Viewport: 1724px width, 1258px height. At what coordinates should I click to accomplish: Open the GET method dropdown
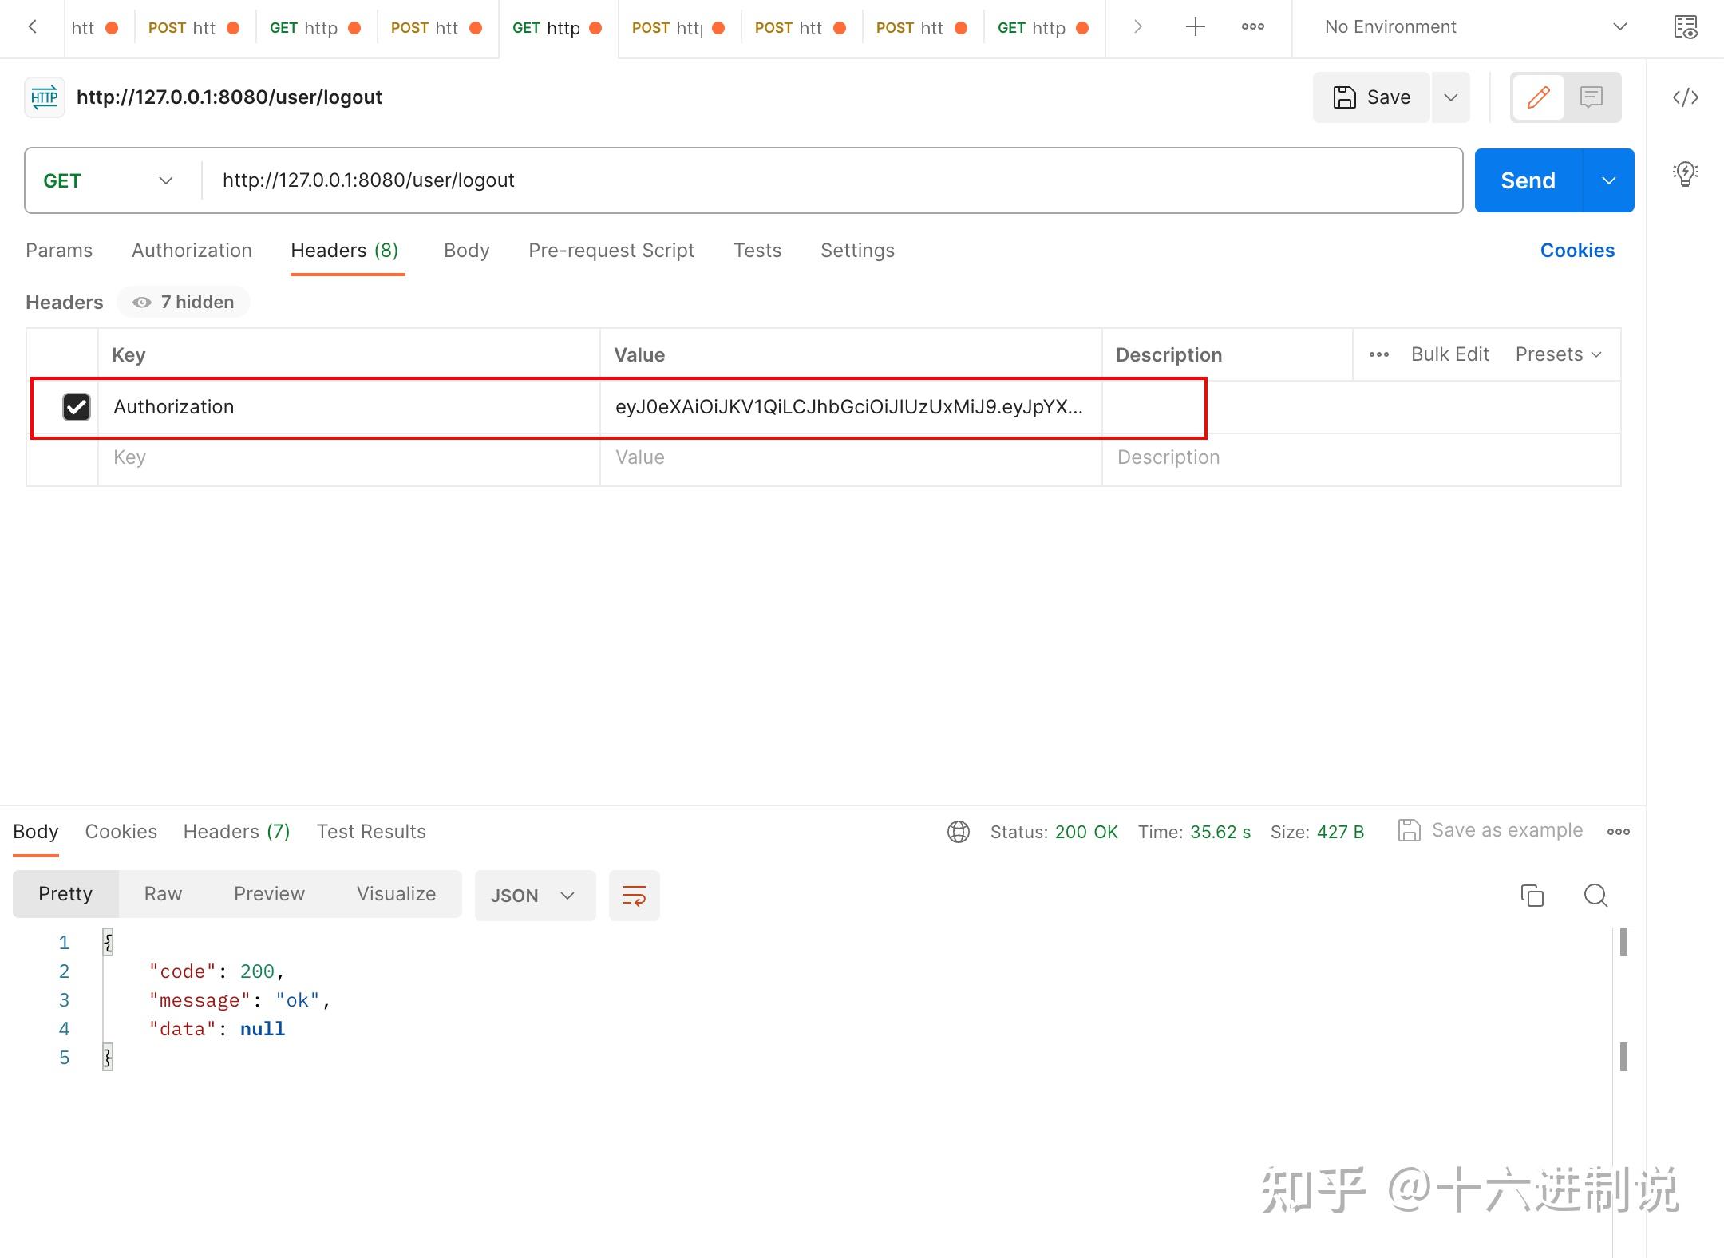[x=106, y=180]
